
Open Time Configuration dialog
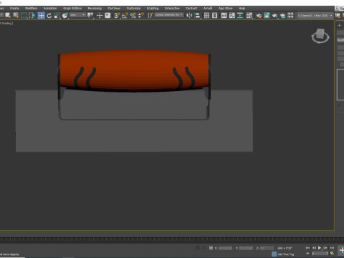[332, 254]
